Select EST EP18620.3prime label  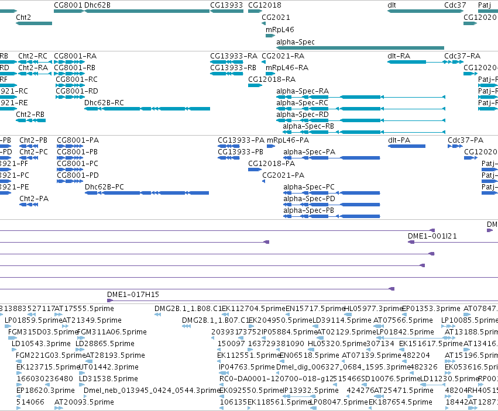tap(46, 391)
